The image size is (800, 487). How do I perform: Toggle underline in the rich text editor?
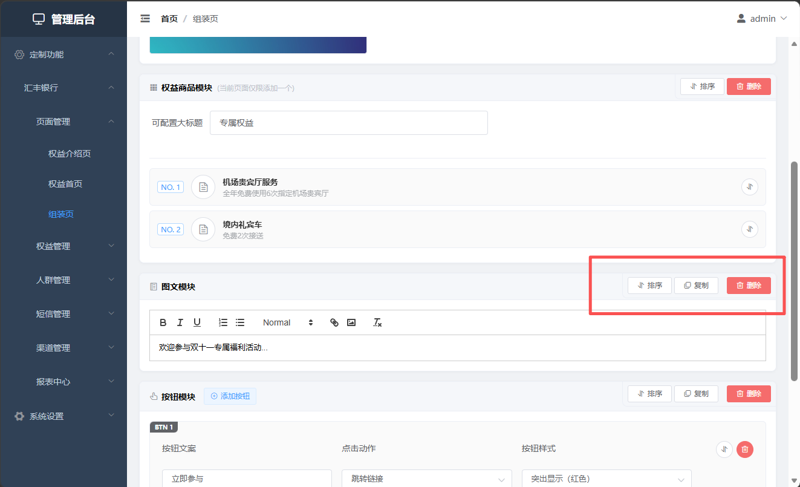tap(197, 322)
